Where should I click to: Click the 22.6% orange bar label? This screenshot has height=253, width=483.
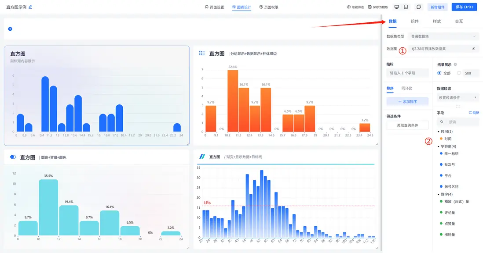point(233,67)
